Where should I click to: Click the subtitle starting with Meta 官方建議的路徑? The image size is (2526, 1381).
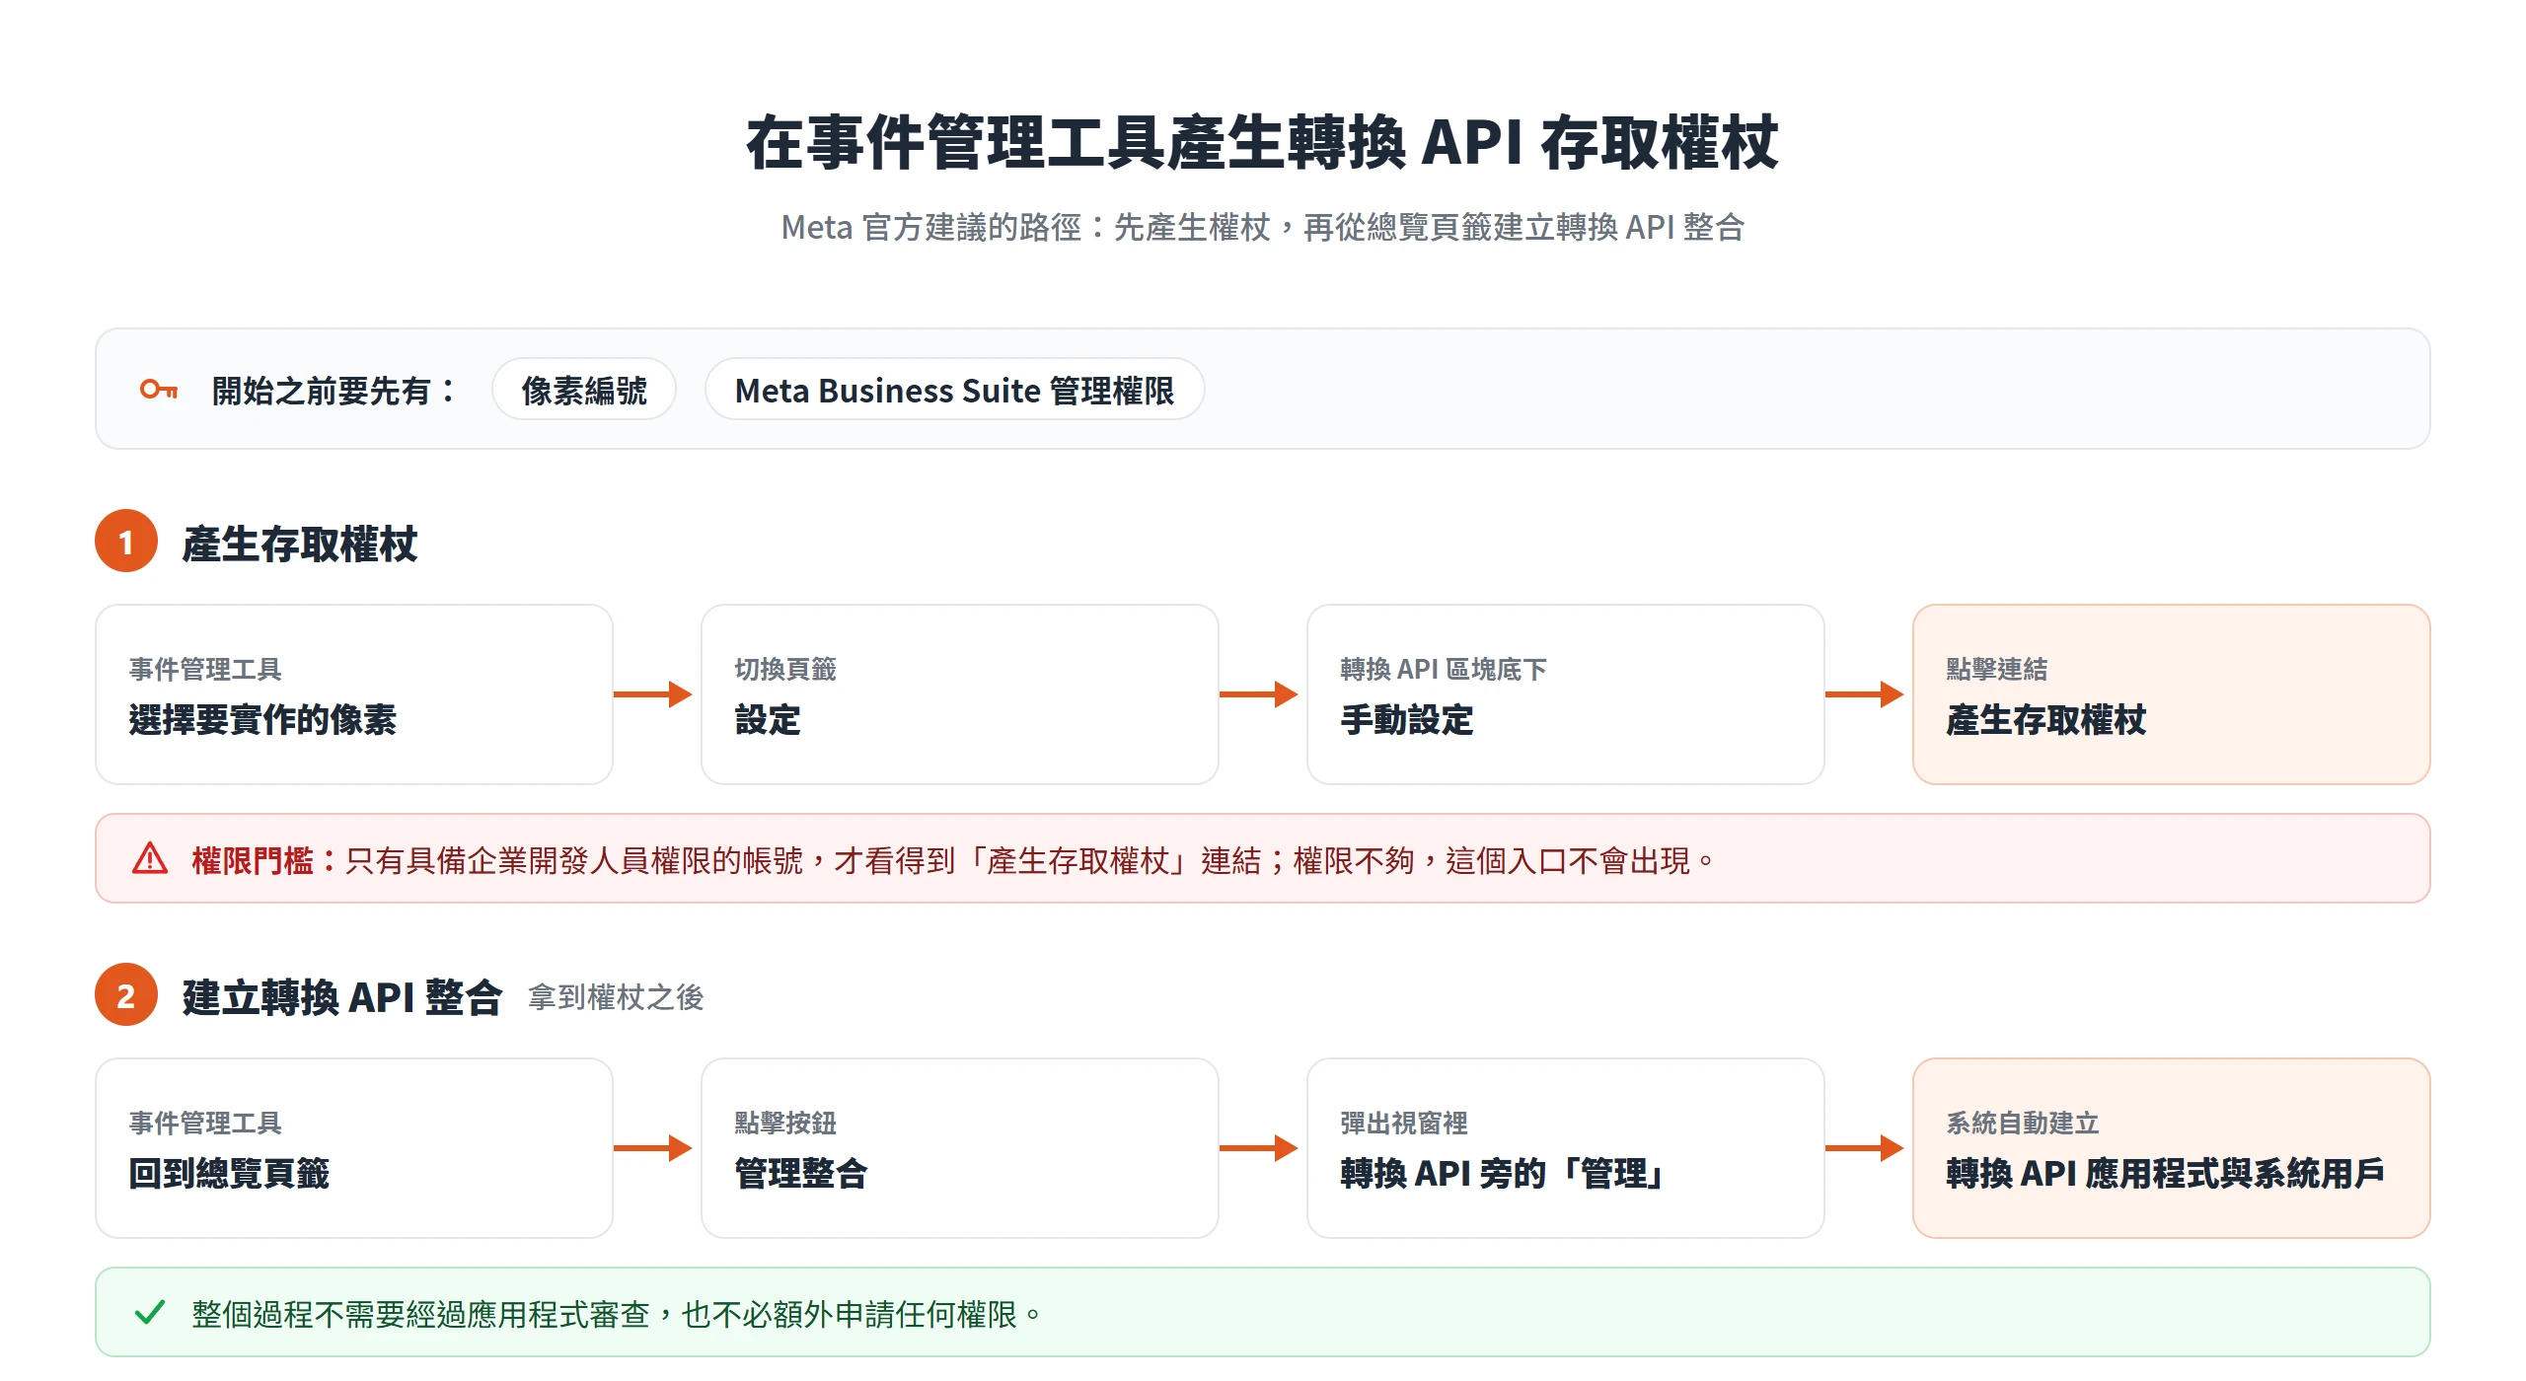pos(1262,228)
